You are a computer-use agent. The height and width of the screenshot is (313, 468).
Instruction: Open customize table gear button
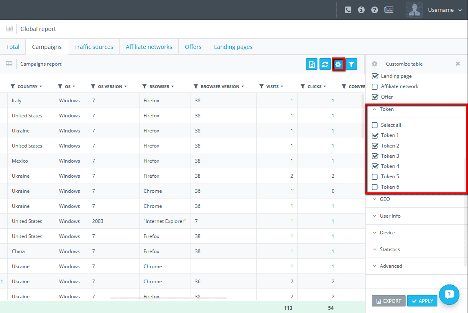[x=338, y=64]
